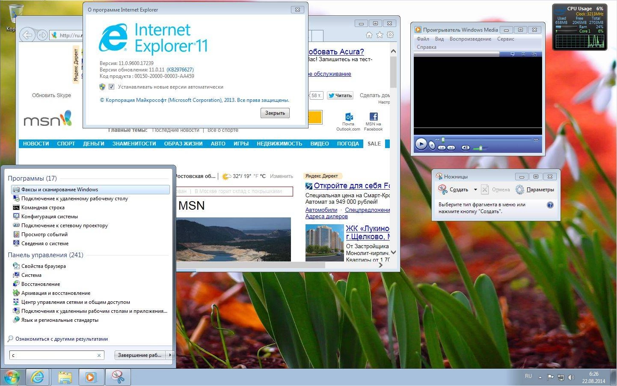617x386 pixels.
Task: Open Конфигурация системы from results
Action: click(90, 217)
